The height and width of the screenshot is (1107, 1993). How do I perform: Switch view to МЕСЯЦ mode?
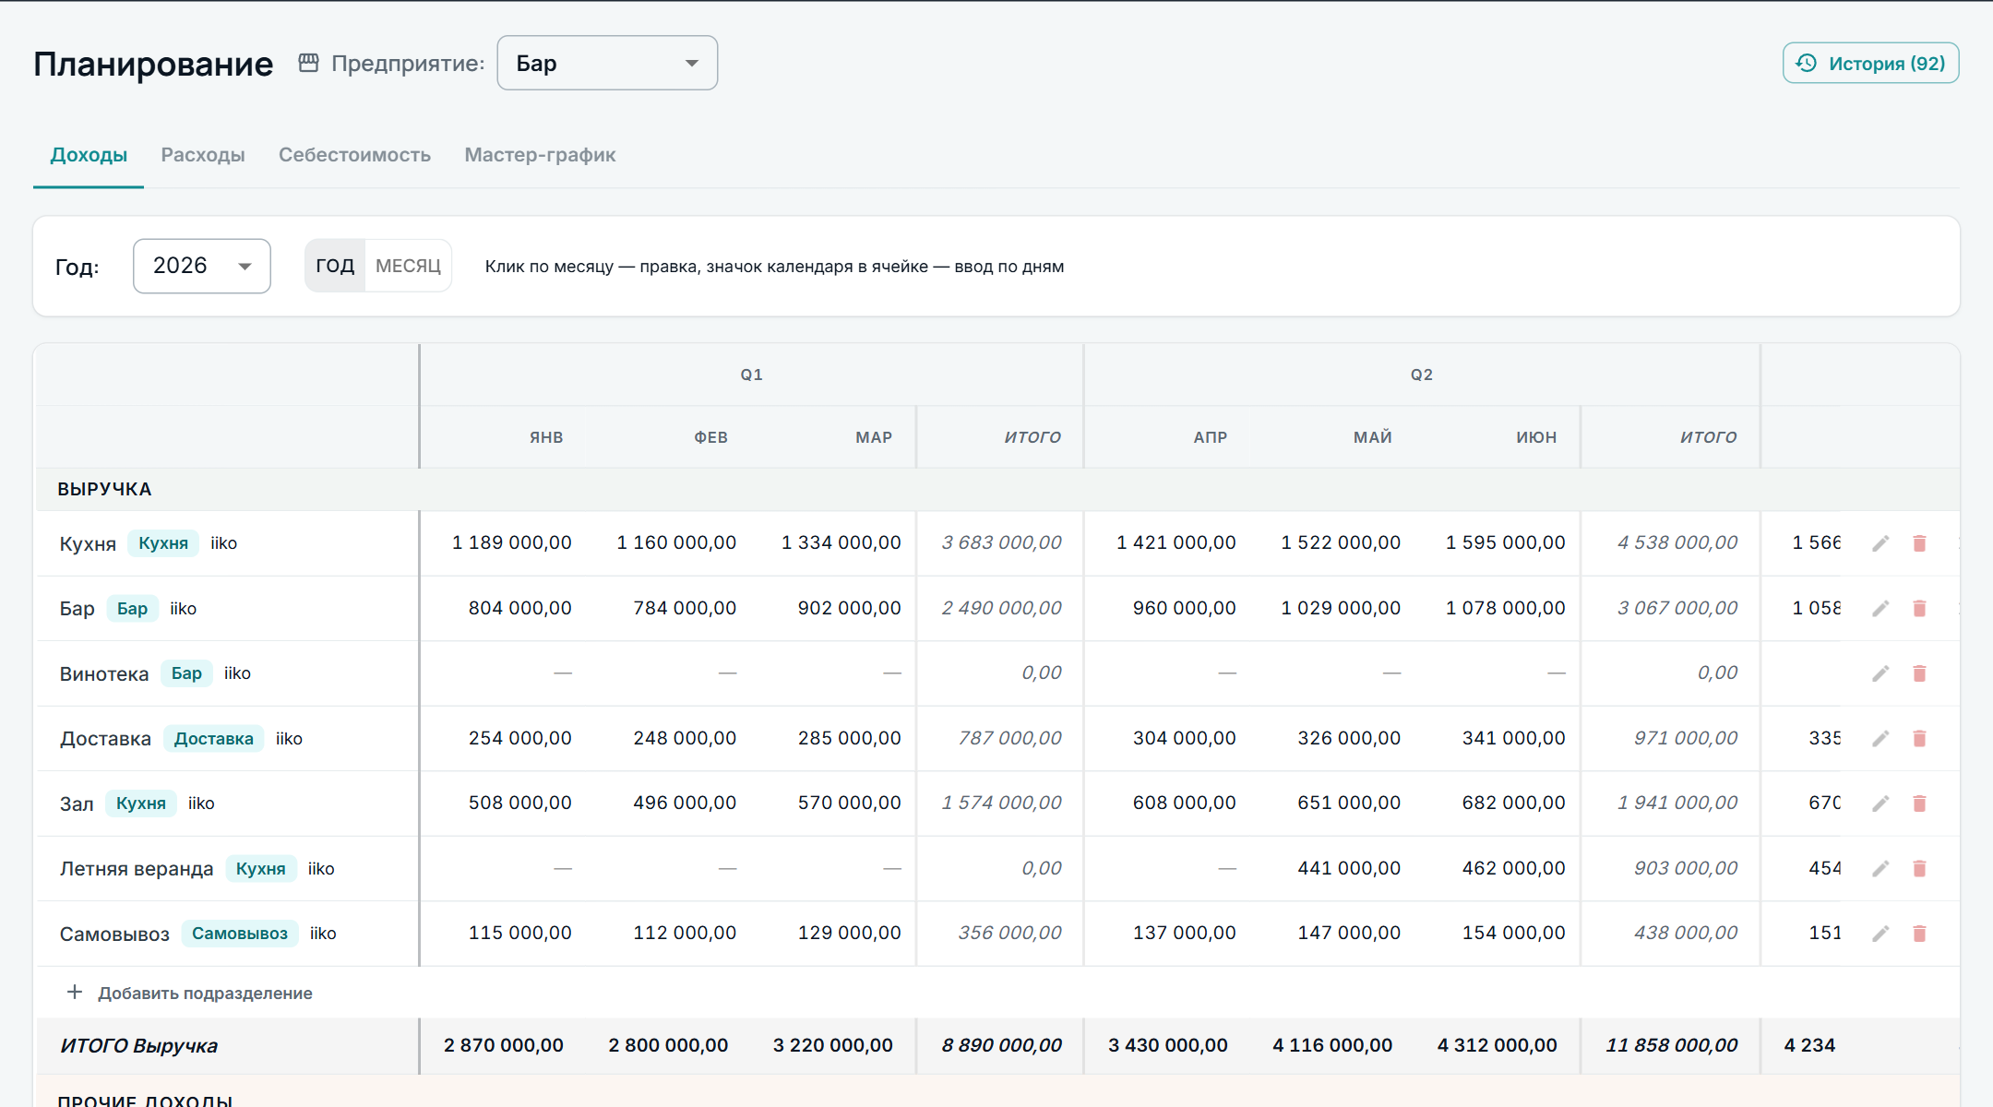[408, 266]
